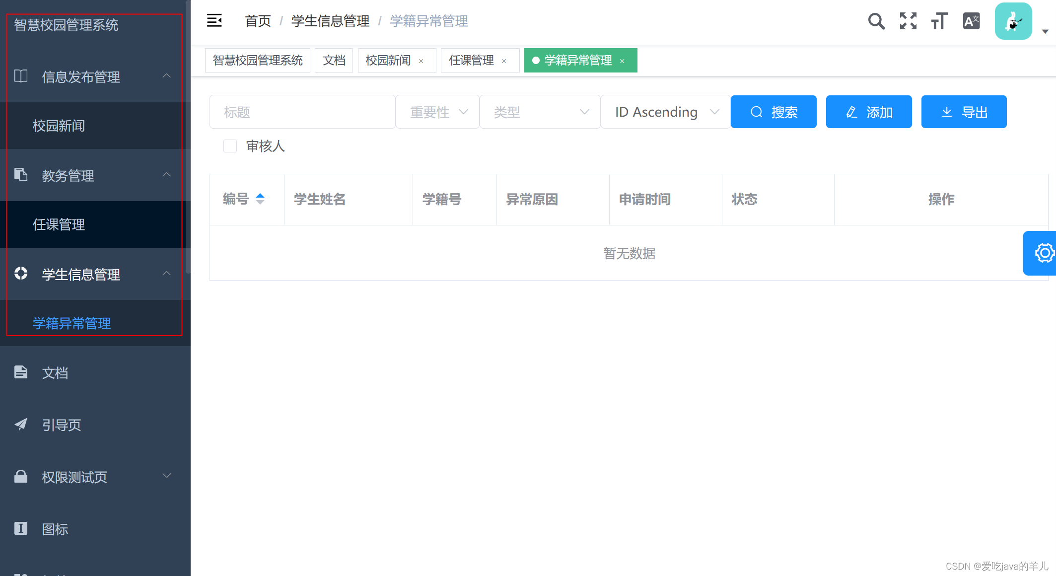Expand the ID Ascending sort dropdown

[665, 112]
